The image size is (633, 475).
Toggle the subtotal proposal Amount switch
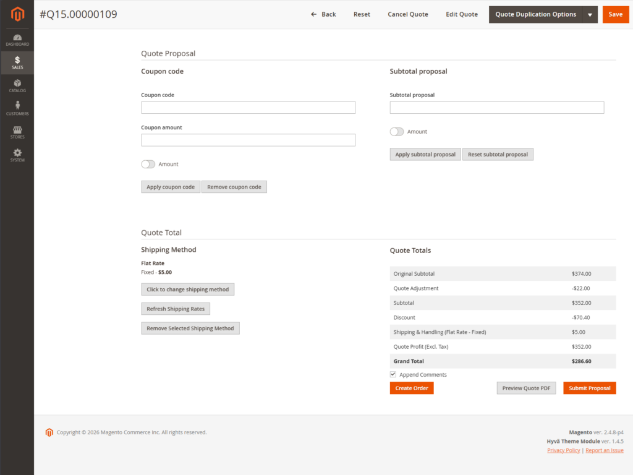click(x=397, y=132)
